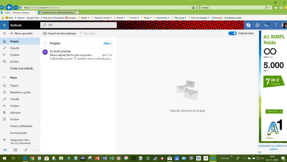Open help question mark icon

point(276,25)
